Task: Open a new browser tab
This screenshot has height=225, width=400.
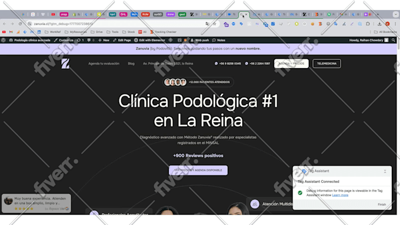Action: coord(378,14)
